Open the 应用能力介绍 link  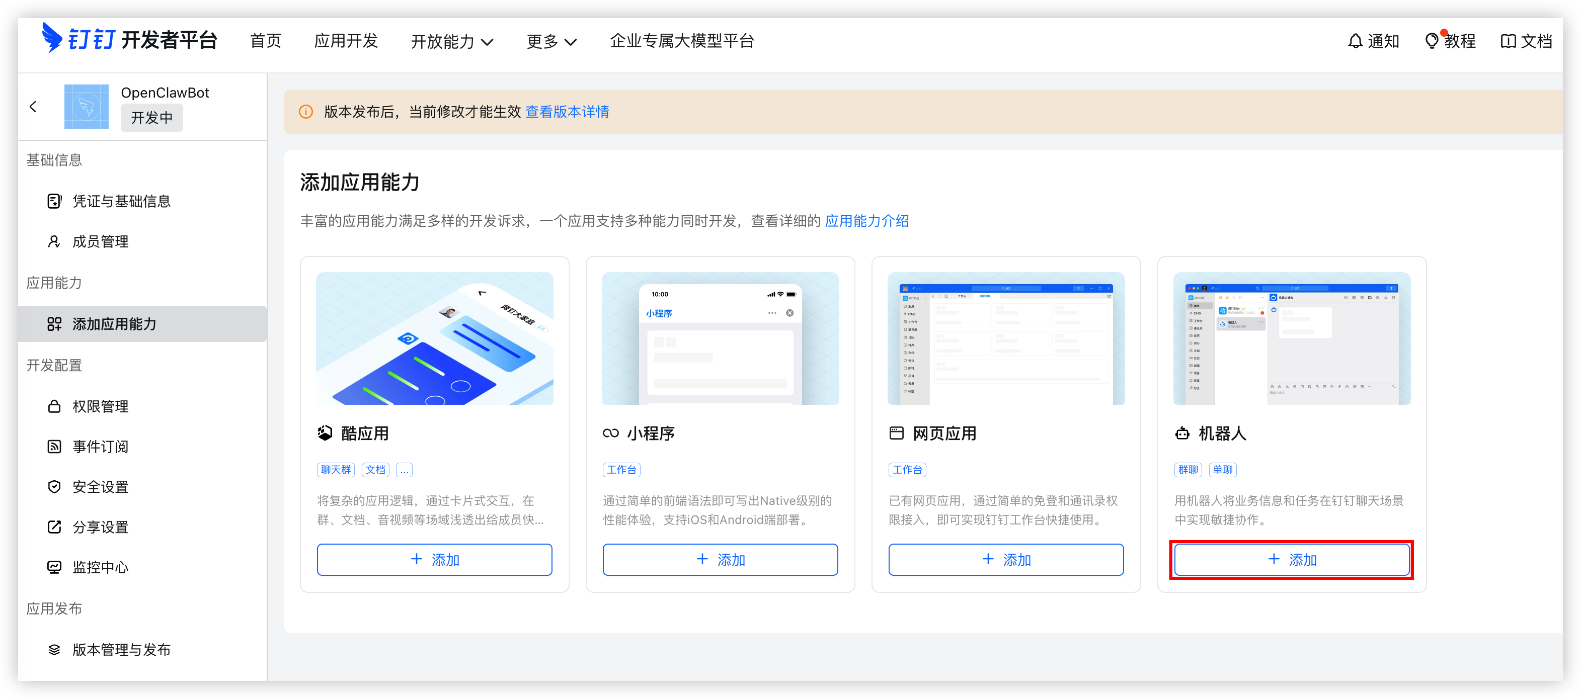click(866, 221)
